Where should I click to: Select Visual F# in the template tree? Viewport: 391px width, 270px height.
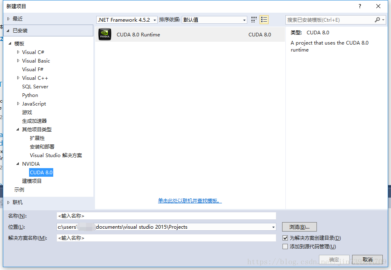[x=33, y=69]
